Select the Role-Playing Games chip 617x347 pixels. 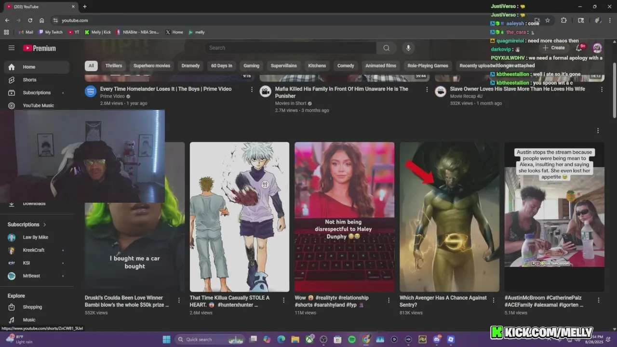428,66
